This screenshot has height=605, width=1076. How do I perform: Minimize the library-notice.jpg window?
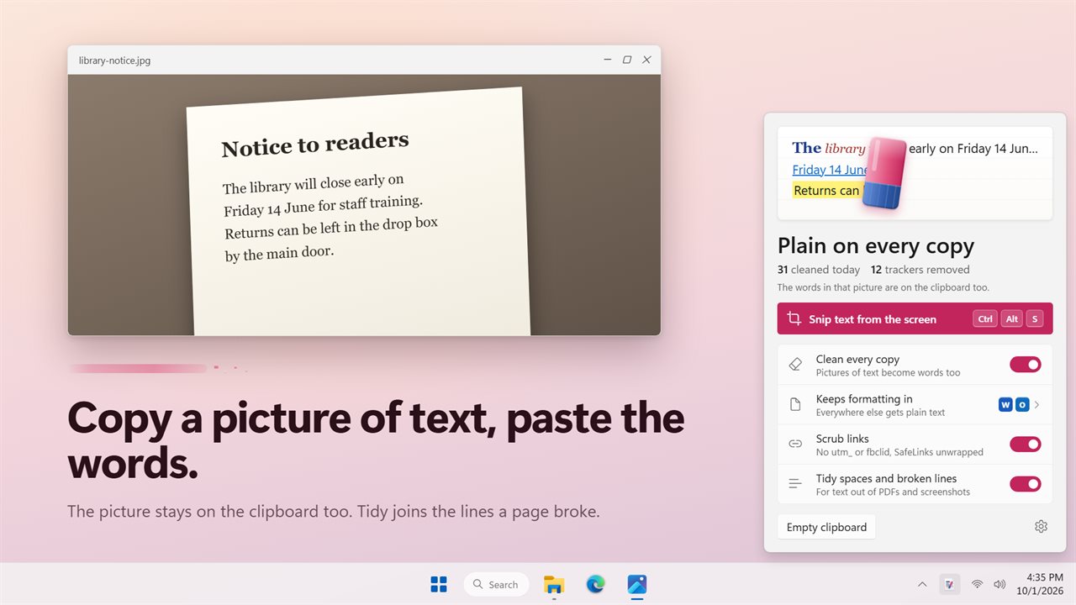608,60
